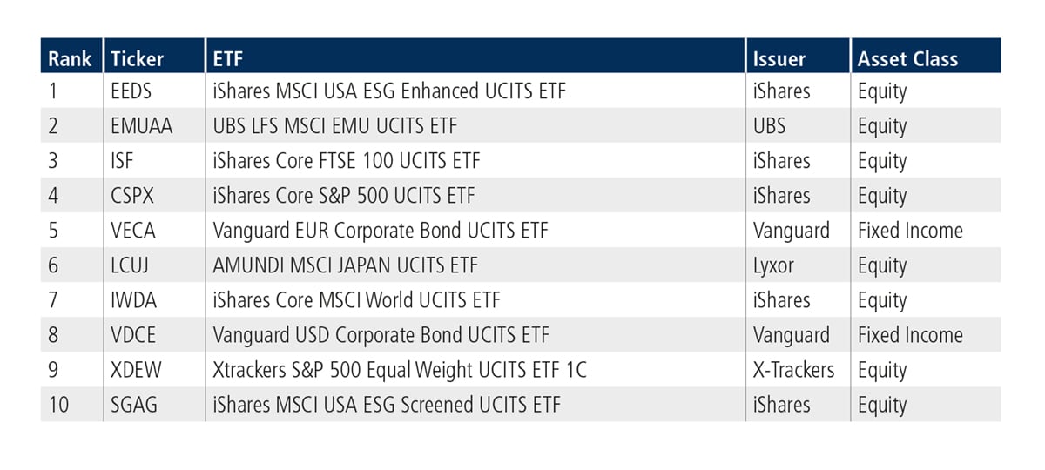Click iShares Core FTSE 100 UCITS ETF
This screenshot has height=470, width=1045.
click(x=347, y=161)
